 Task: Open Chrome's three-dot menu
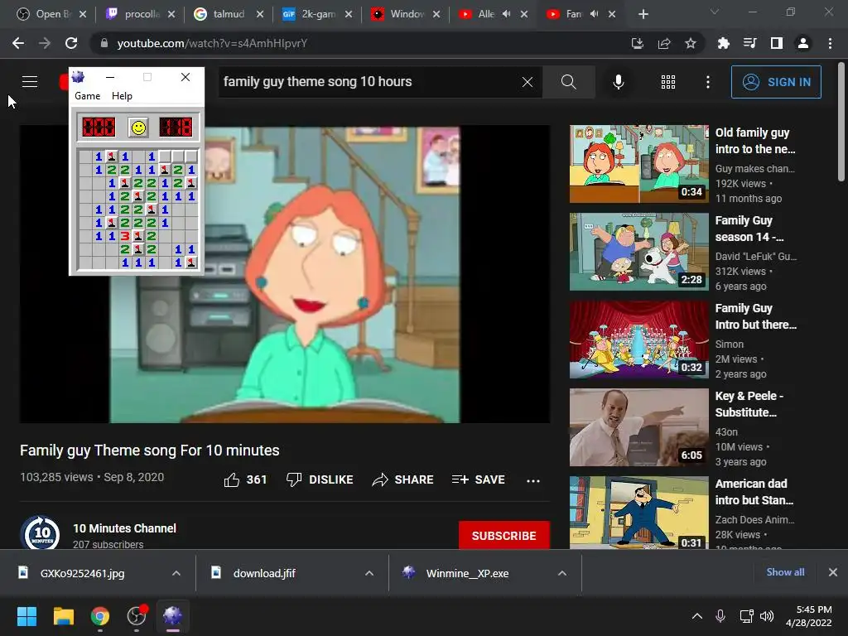click(830, 43)
